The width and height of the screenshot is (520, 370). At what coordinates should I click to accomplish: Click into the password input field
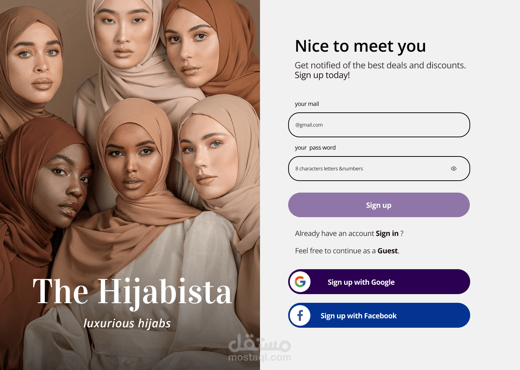(x=368, y=169)
